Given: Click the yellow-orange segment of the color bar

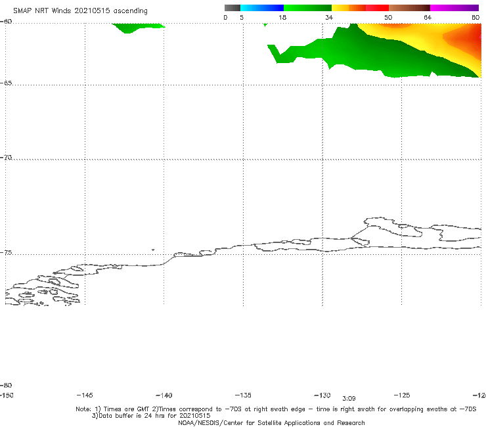Looking at the screenshot, I should click(x=348, y=8).
